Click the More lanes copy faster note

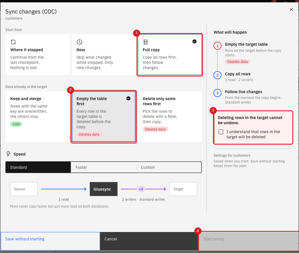[x=60, y=206]
